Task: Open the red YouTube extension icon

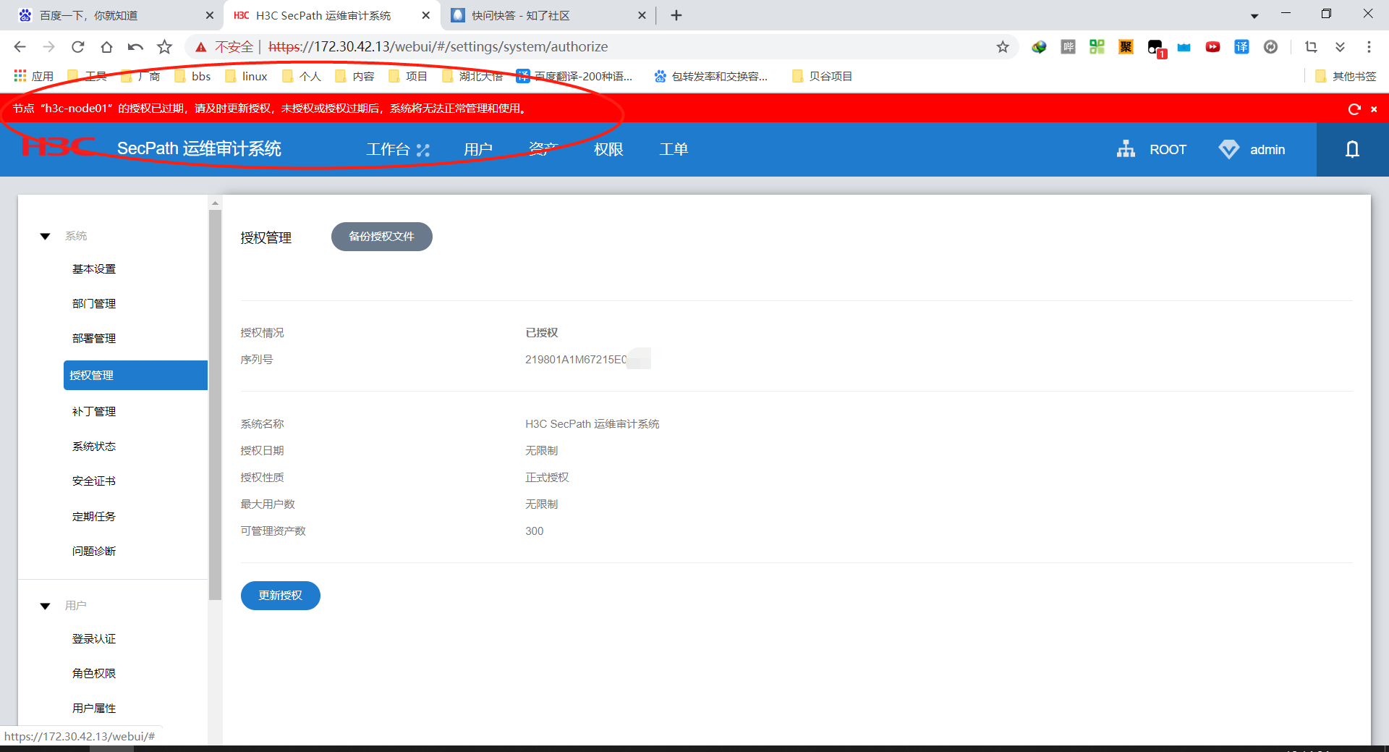Action: click(1212, 47)
